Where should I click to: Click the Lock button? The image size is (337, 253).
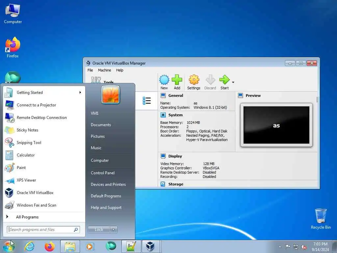pos(99,230)
